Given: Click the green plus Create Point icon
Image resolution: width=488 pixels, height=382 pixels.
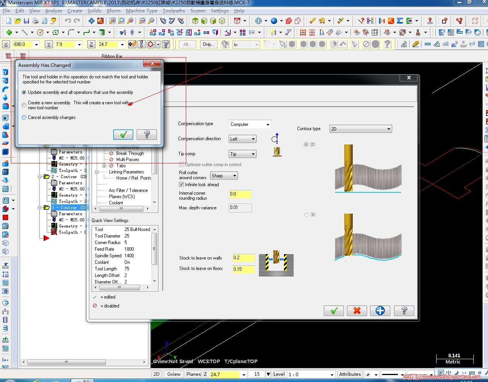Looking at the screenshot, I should pos(9,32).
